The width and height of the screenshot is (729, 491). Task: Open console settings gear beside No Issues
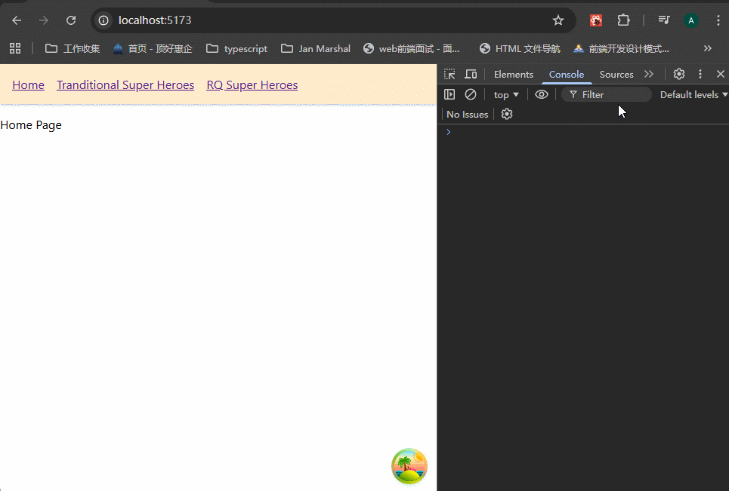pos(507,114)
